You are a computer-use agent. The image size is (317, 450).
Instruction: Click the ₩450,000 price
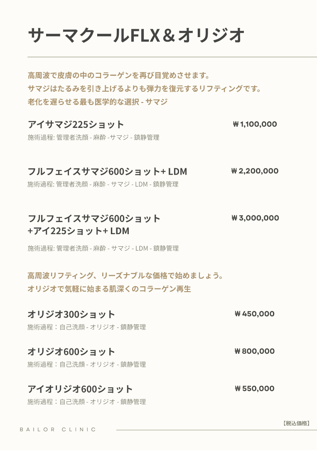click(255, 314)
